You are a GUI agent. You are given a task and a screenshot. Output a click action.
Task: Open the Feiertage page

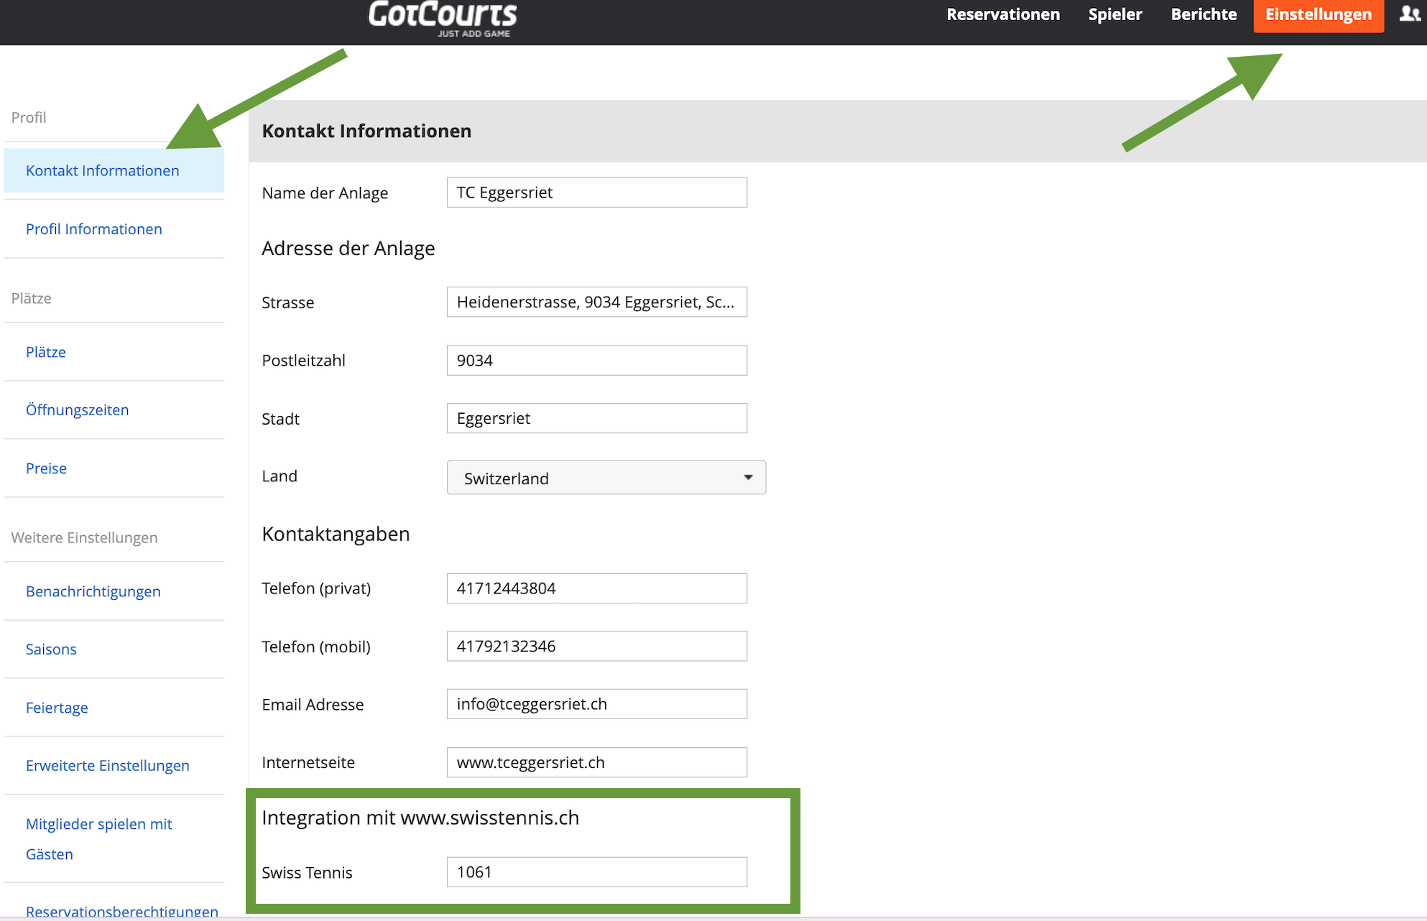pos(57,708)
